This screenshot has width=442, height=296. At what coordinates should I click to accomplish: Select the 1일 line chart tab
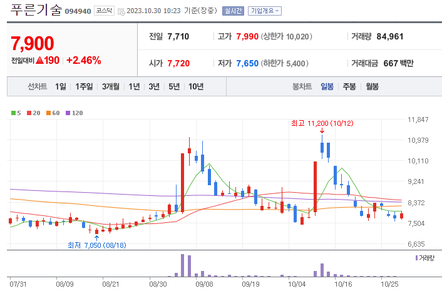(61, 86)
